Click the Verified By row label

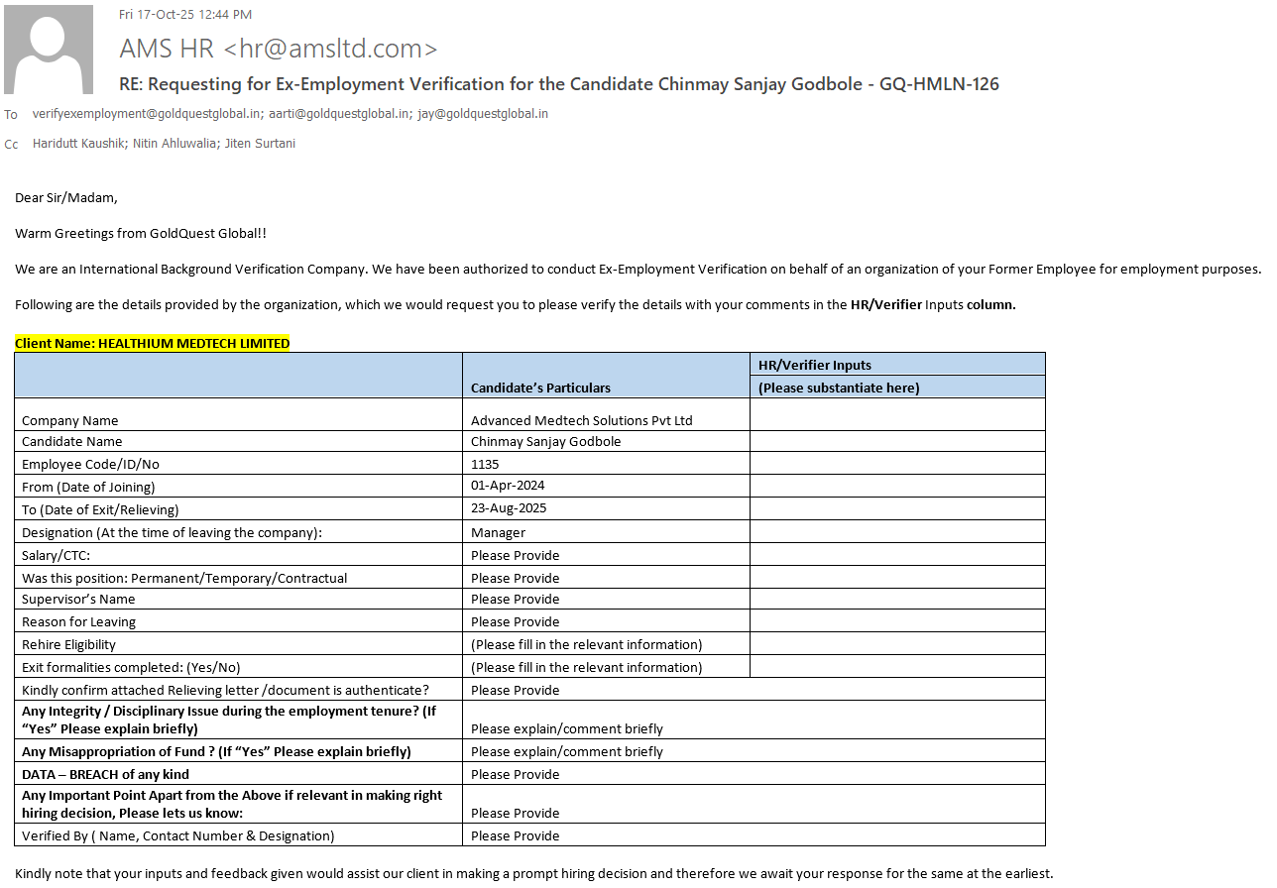(178, 835)
